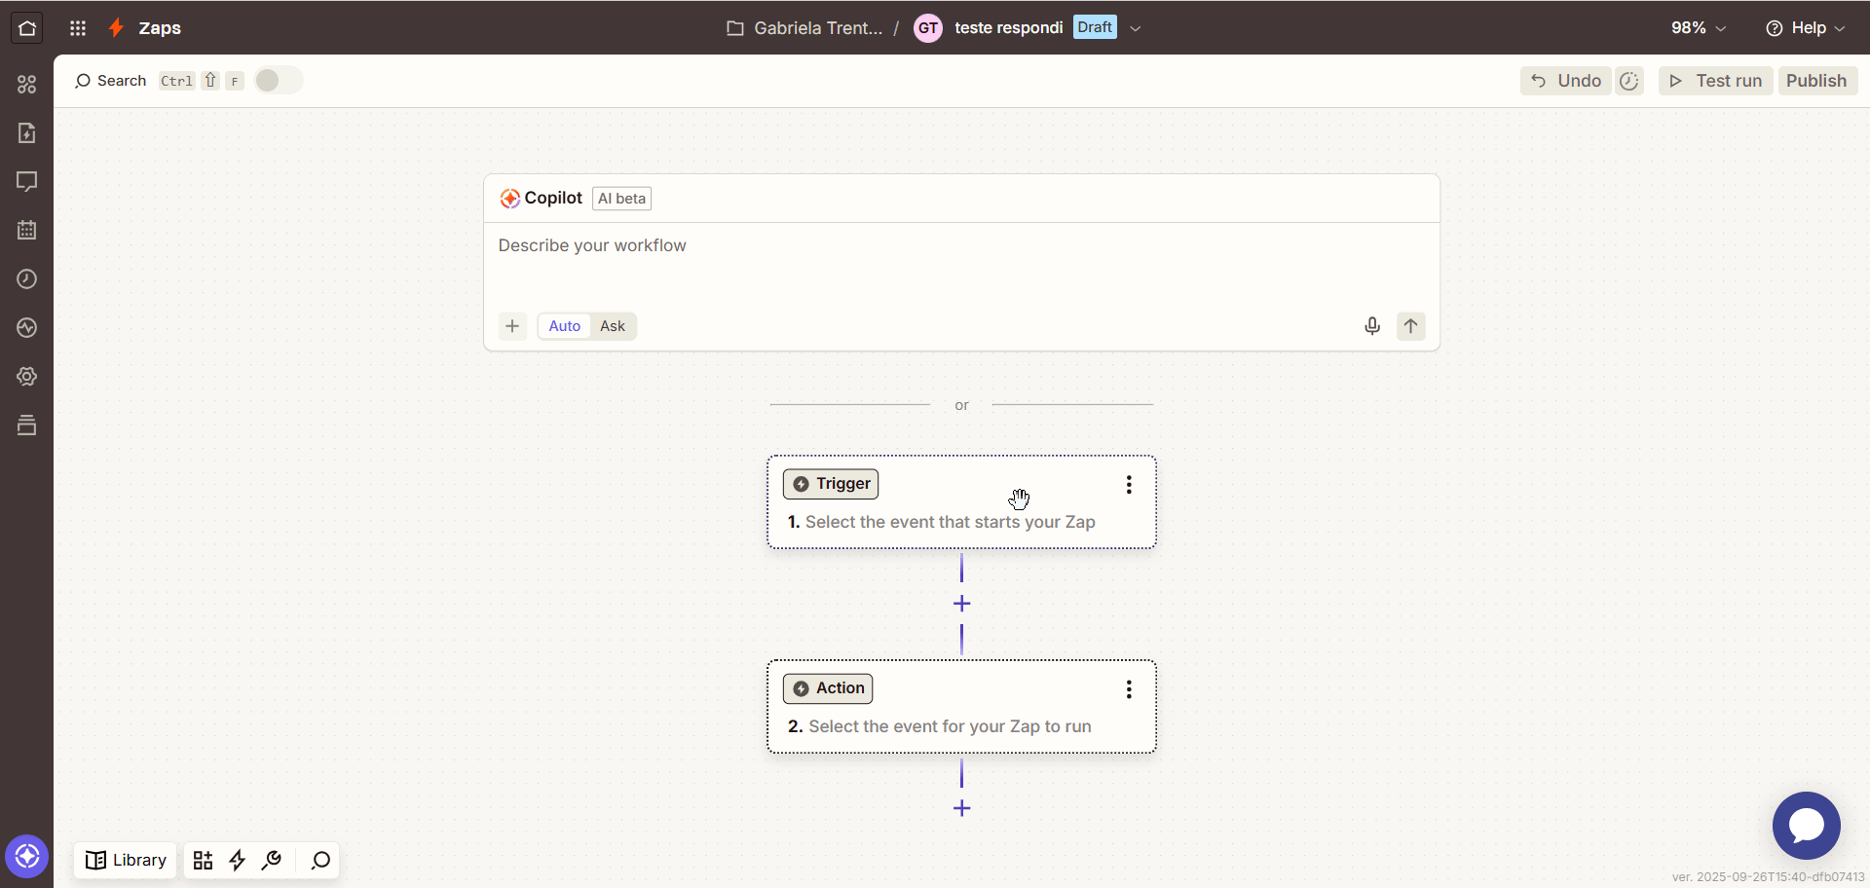Click the Publish button
This screenshot has width=1870, height=888.
click(x=1817, y=81)
